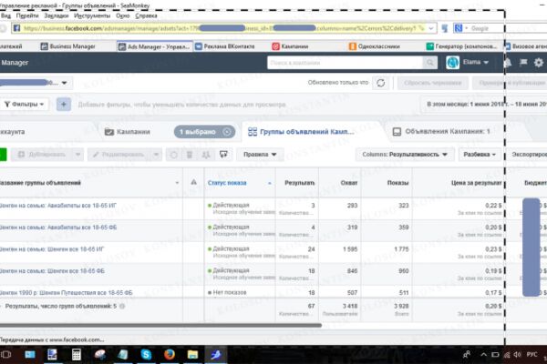Open the settings gear icon in header
Viewport: 547px width, 364px height.
click(539, 63)
